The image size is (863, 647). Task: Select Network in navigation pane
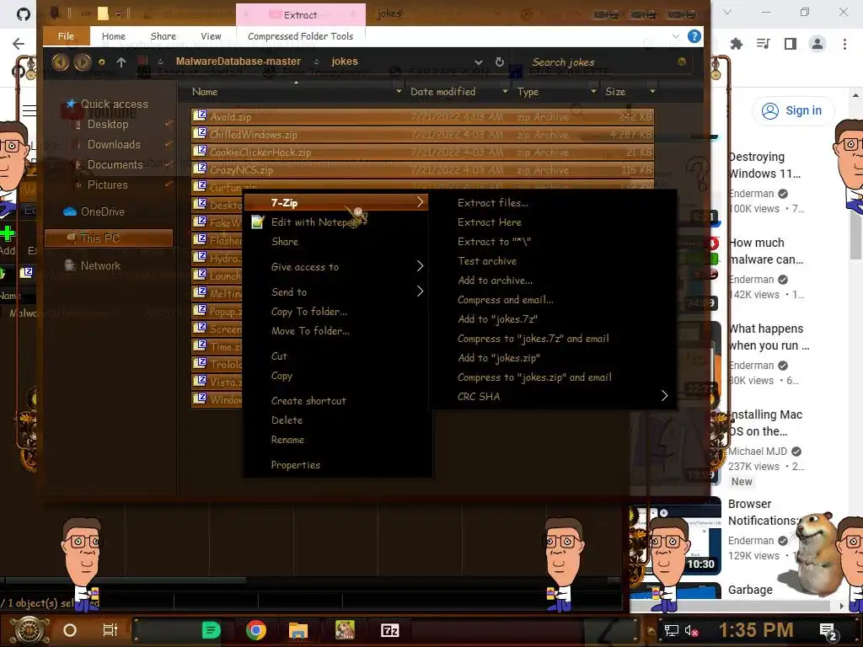(100, 265)
